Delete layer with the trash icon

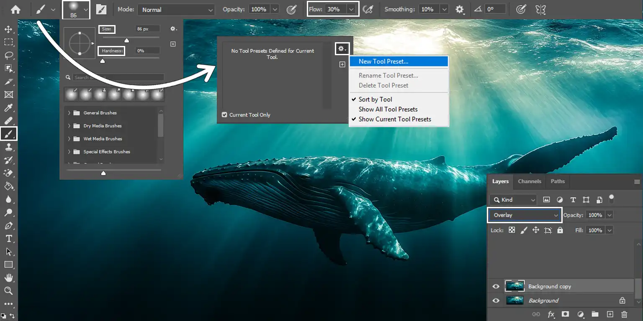[624, 314]
